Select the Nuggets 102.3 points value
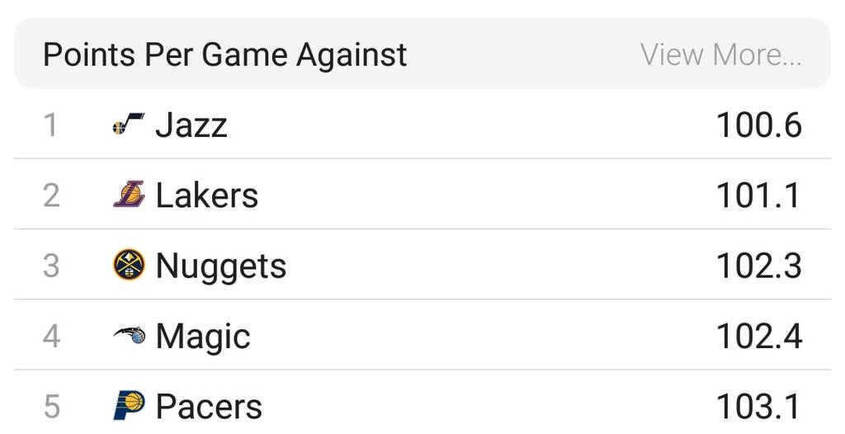845x434 pixels. (x=758, y=266)
